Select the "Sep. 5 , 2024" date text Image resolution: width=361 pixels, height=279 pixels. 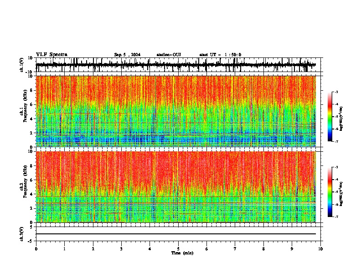127,55
